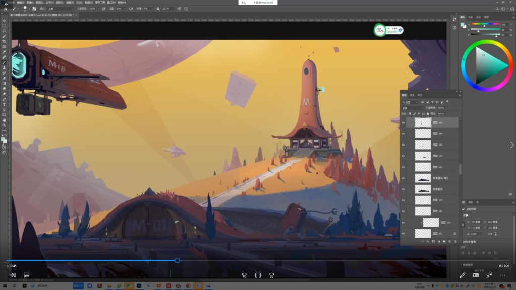
Task: Skip back 10 seconds in video
Action: pyautogui.click(x=244, y=275)
